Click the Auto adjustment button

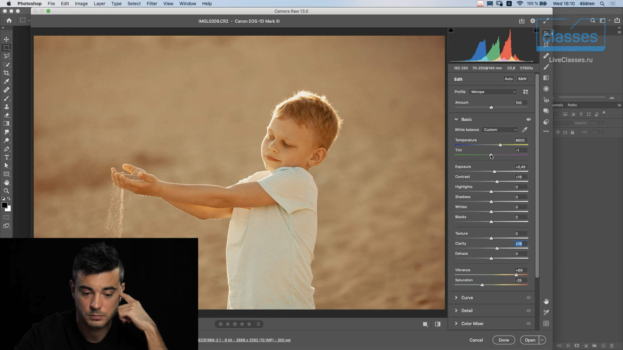coord(508,79)
